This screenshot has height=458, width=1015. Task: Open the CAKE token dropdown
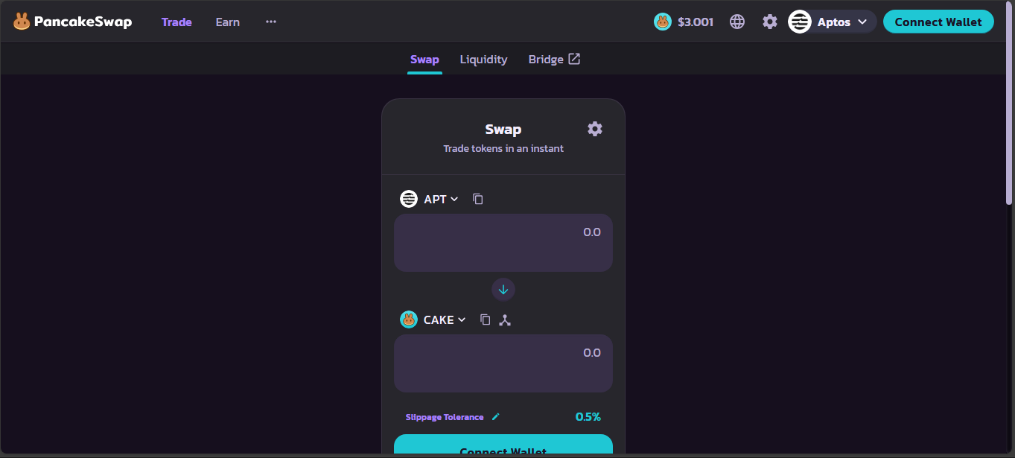pyautogui.click(x=433, y=319)
